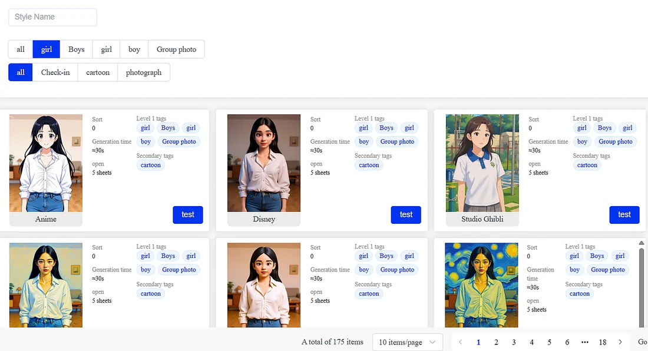Click the boy tag in the Disney card

363,142
